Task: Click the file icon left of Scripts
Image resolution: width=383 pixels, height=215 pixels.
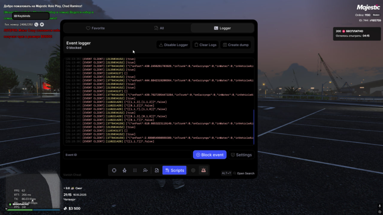Action: (x=157, y=170)
